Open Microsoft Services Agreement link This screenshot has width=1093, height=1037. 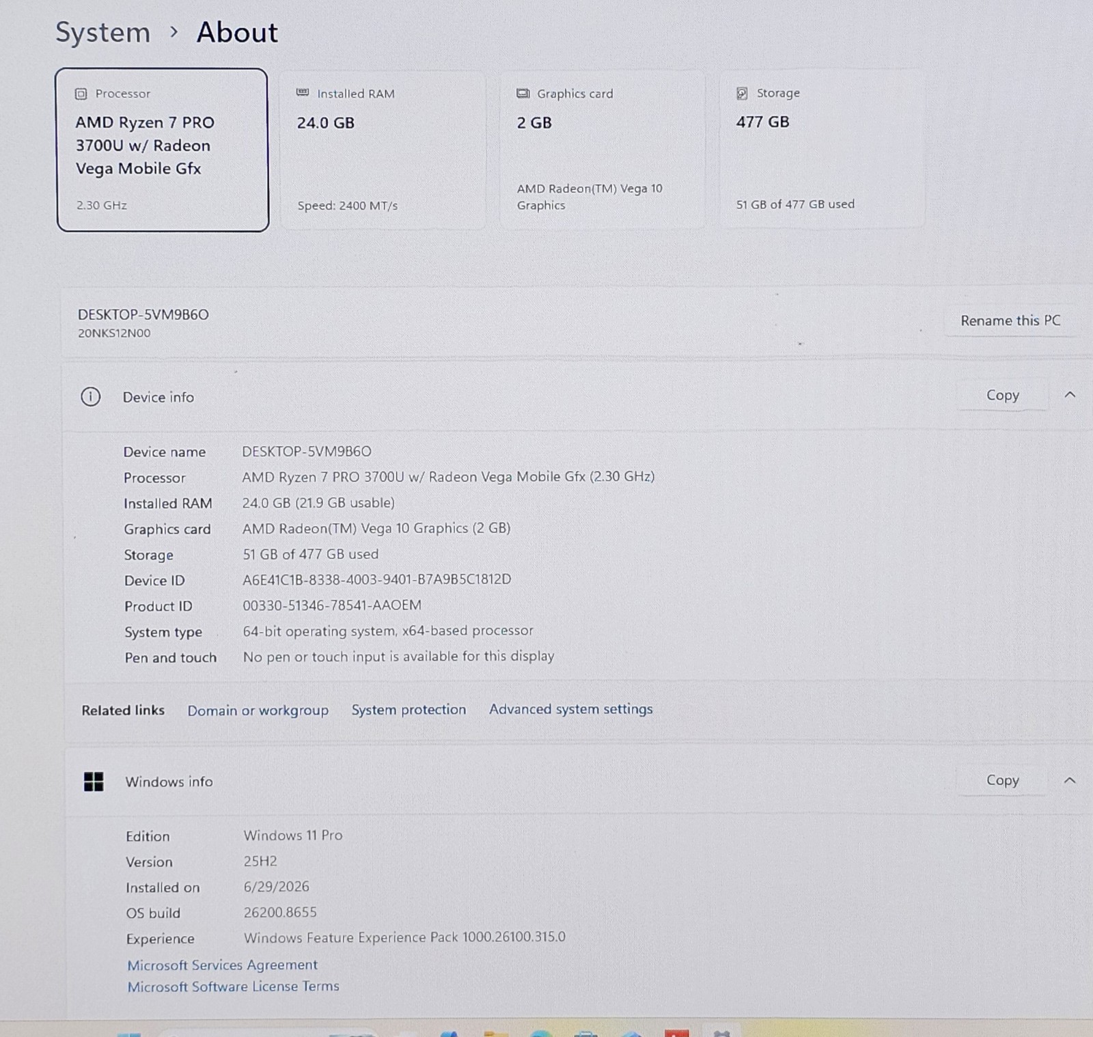[223, 965]
